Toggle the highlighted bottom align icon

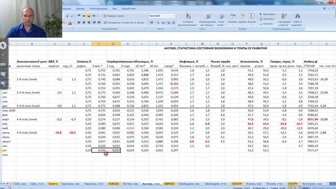coord(89,16)
